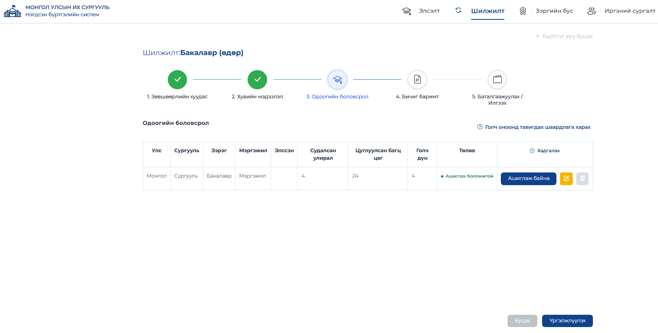Click the university building logo icon

[12, 11]
